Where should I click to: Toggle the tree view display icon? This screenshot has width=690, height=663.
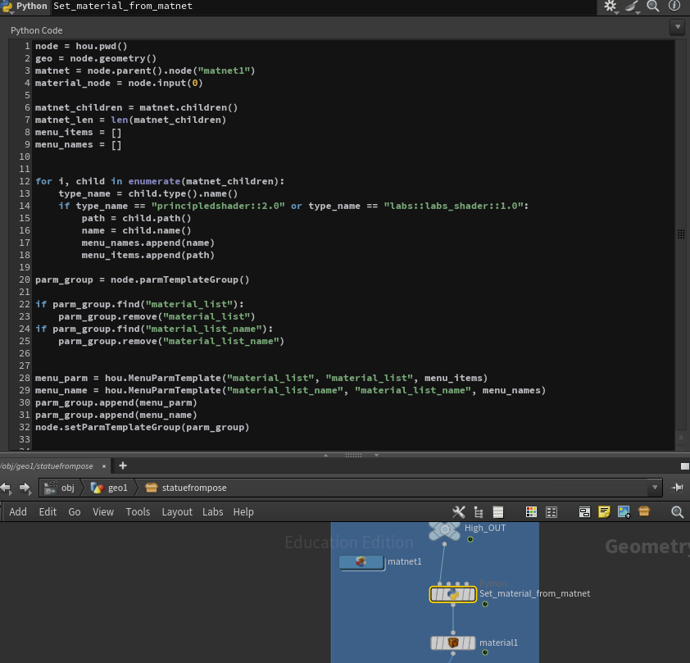[x=479, y=511]
